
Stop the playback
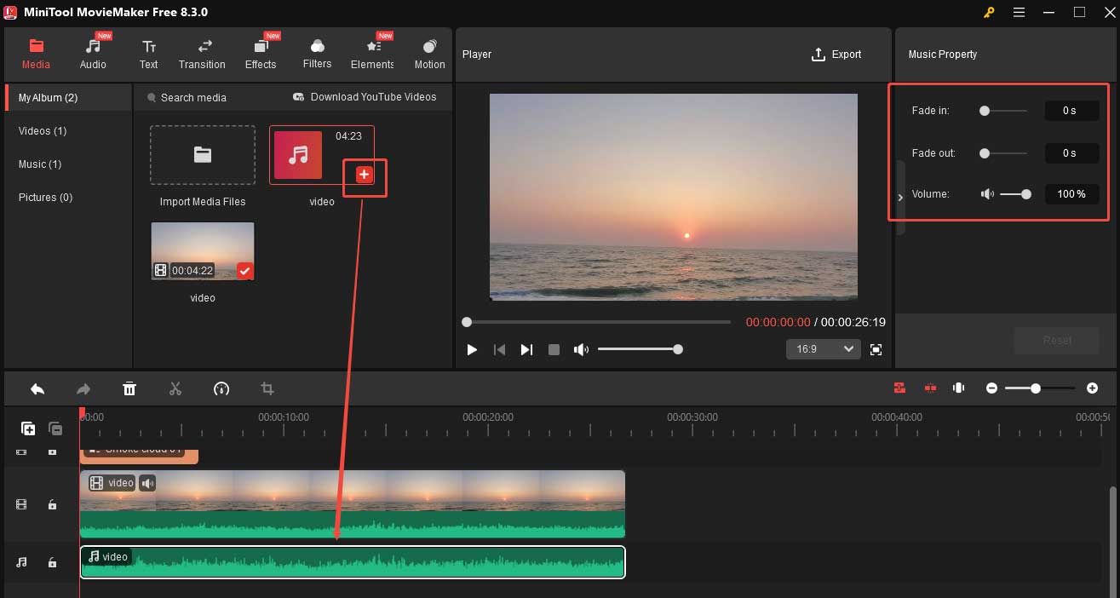(554, 350)
